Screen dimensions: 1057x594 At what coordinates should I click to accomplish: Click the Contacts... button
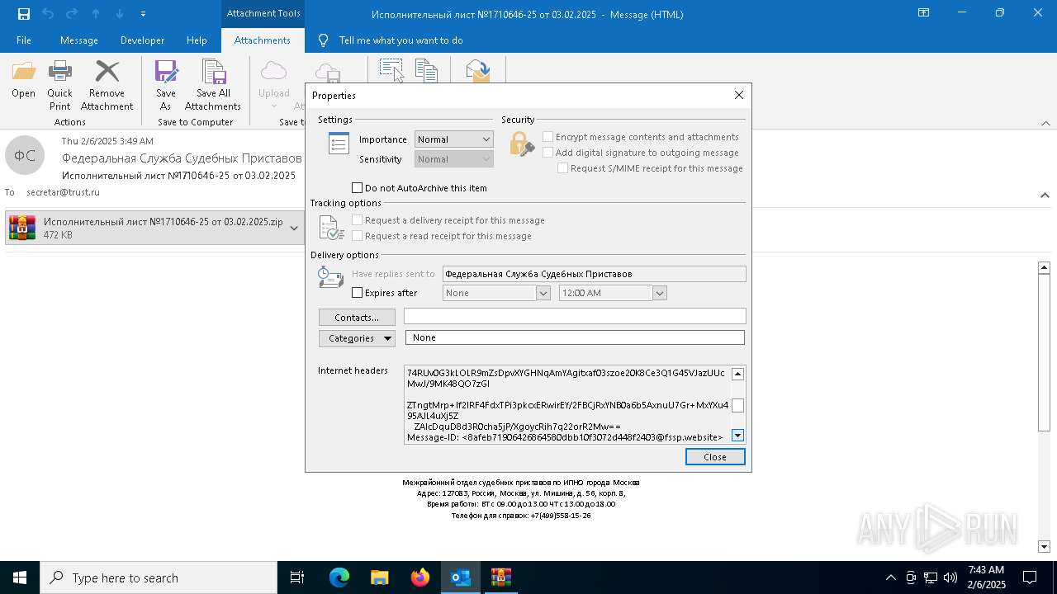[x=357, y=318]
